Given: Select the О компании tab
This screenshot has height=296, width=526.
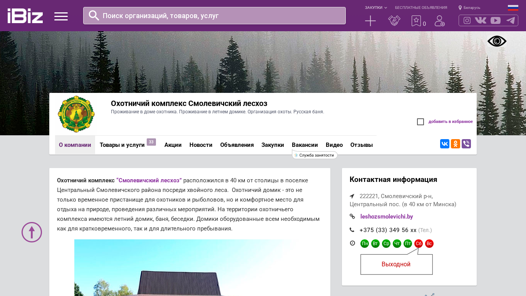Looking at the screenshot, I should click(x=75, y=145).
